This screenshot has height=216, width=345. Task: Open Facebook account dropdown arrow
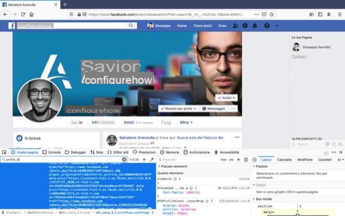tap(277, 26)
